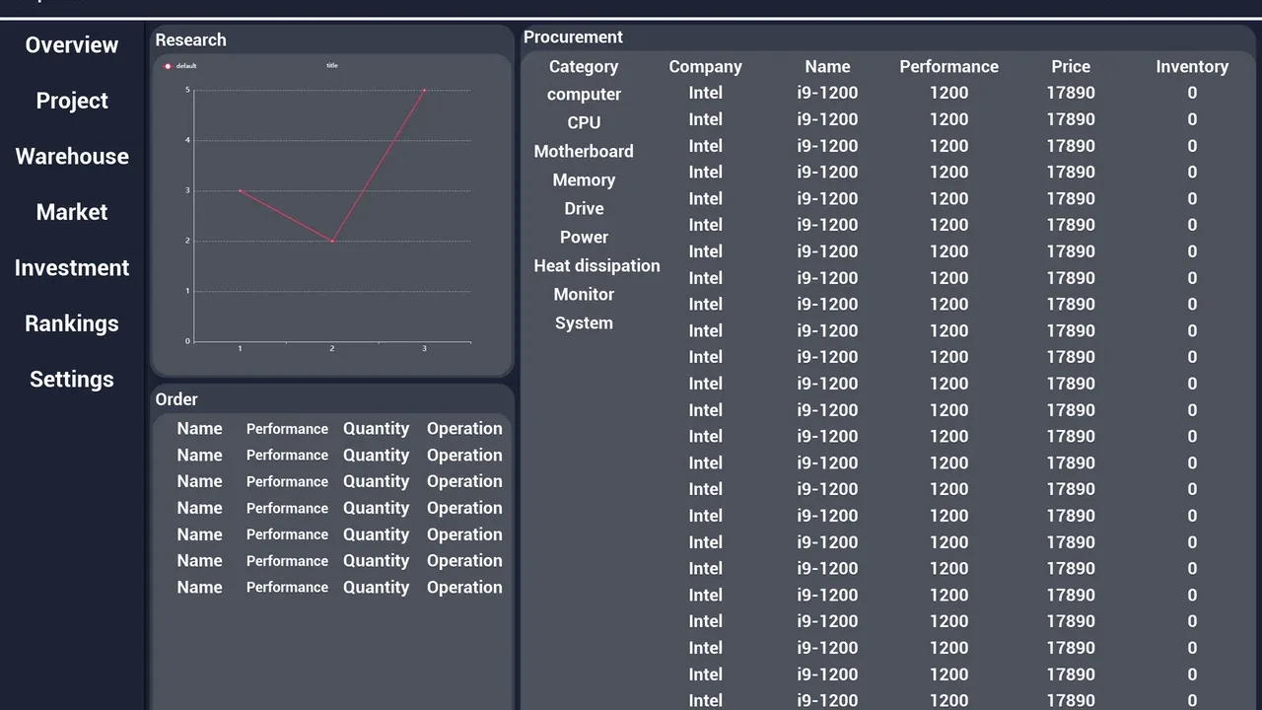Switch to the Market page
Viewport: 1262px width, 710px height.
tap(72, 212)
